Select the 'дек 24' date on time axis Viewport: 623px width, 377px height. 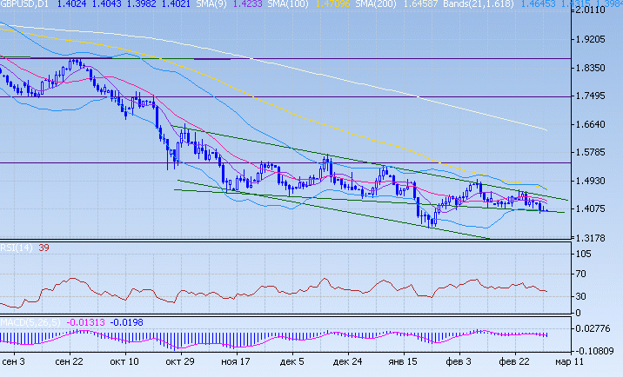coord(347,360)
